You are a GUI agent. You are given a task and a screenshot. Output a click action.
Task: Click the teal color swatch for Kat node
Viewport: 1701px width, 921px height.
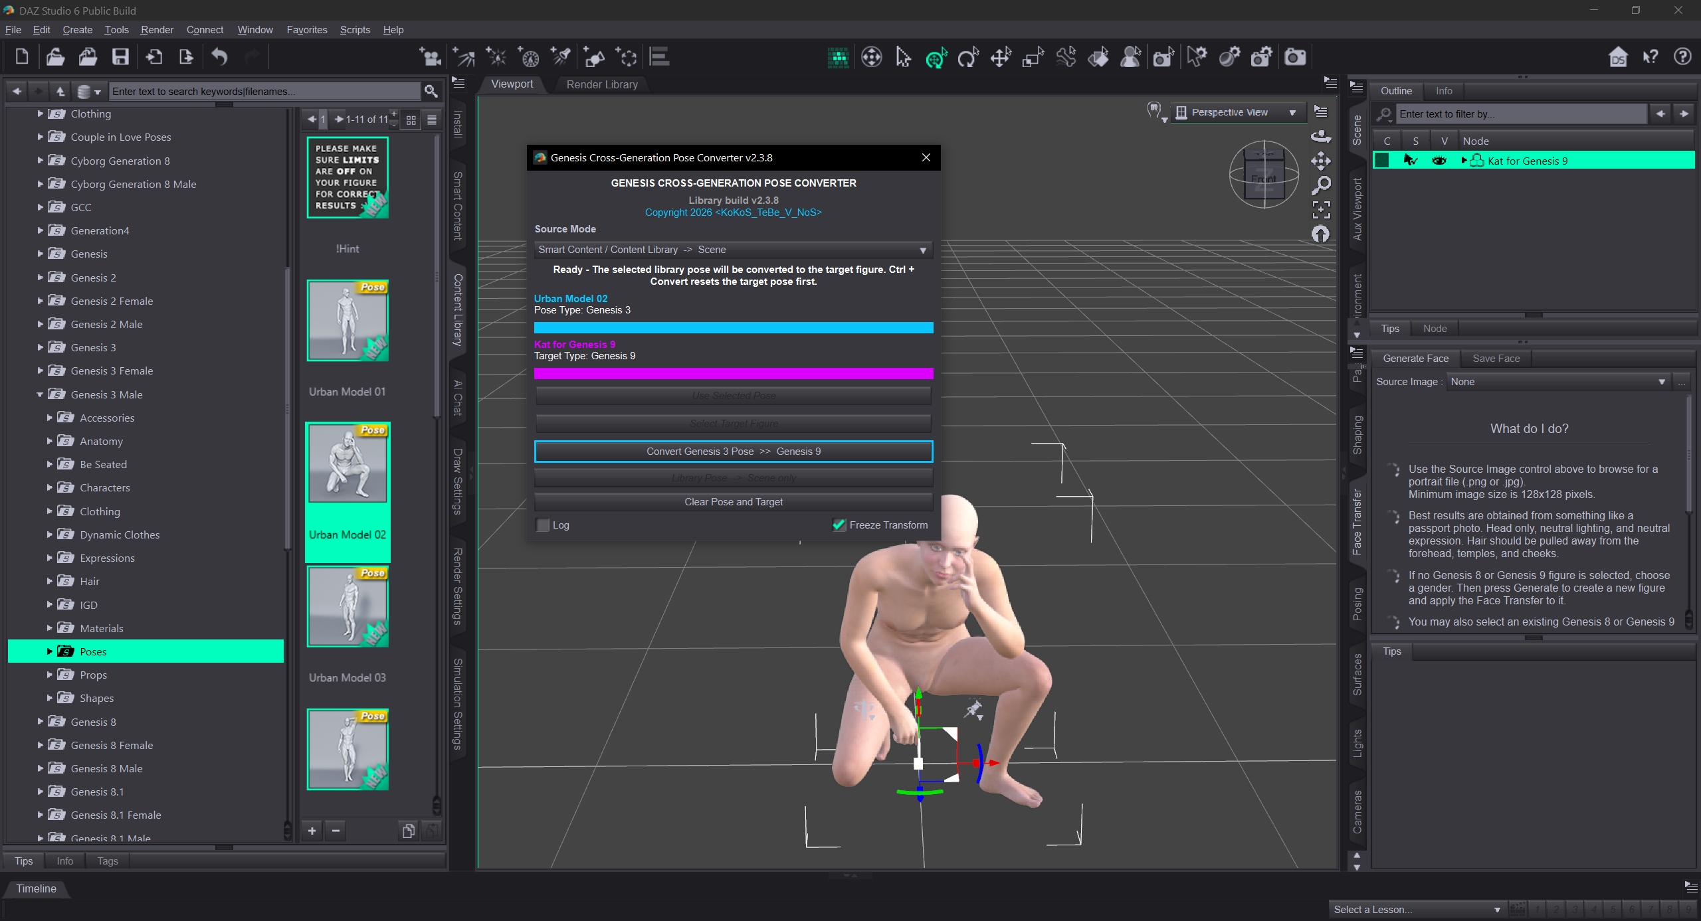coord(1382,161)
